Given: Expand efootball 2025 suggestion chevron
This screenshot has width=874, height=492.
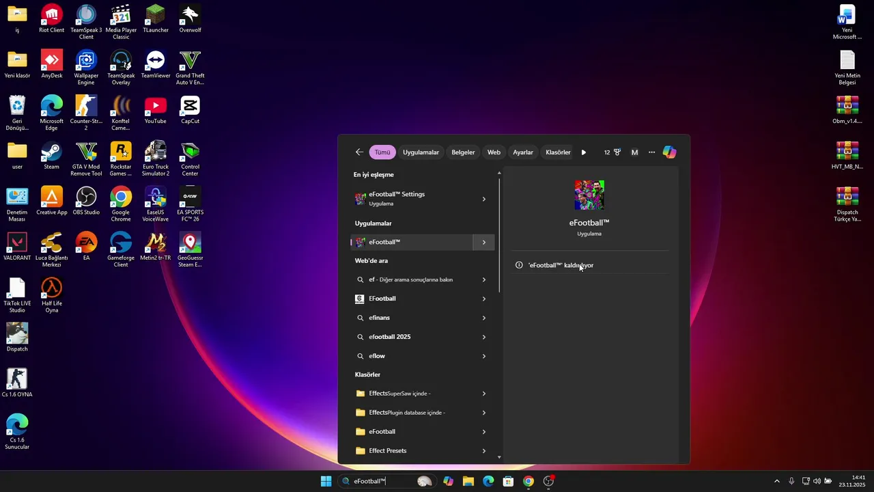Looking at the screenshot, I should point(484,337).
